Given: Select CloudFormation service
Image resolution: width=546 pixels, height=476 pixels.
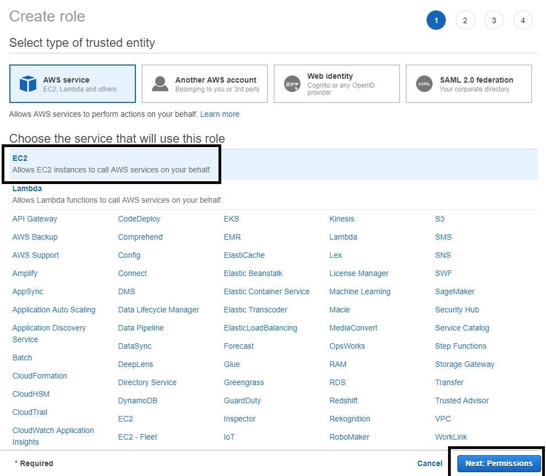Looking at the screenshot, I should tap(40, 376).
